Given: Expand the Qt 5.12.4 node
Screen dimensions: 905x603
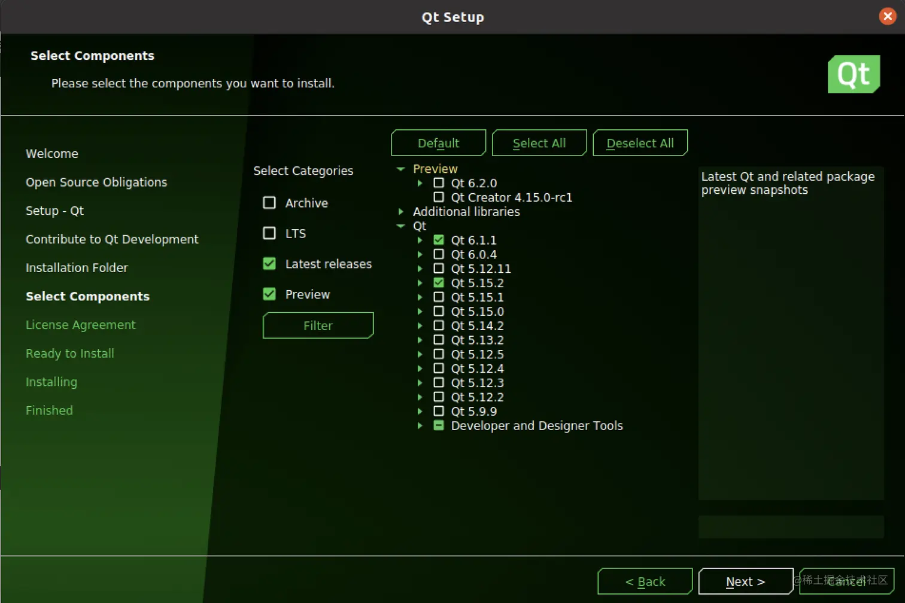Looking at the screenshot, I should click(420, 368).
